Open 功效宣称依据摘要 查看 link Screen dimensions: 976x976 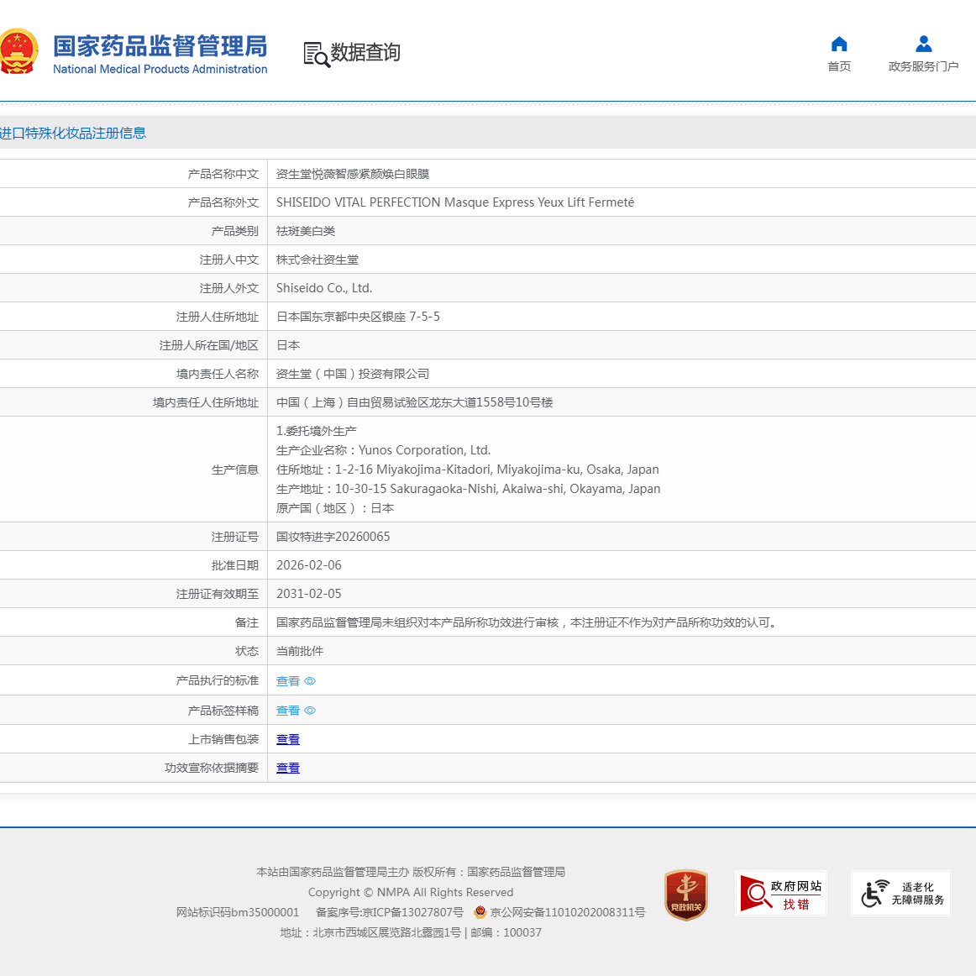pyautogui.click(x=287, y=768)
